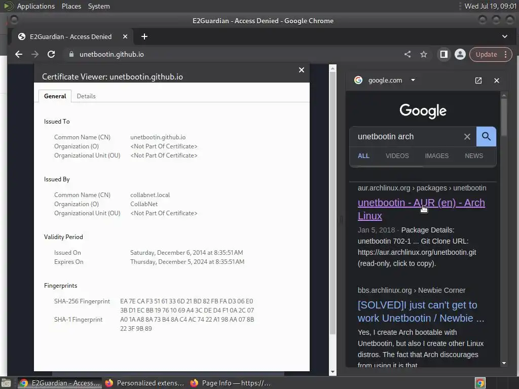The width and height of the screenshot is (519, 389).
Task: Open the Chrome three-dot menu
Action: pos(505,54)
